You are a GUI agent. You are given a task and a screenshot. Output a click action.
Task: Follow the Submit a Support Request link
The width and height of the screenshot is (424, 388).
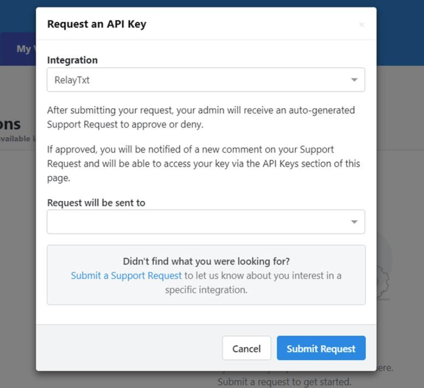pos(126,275)
